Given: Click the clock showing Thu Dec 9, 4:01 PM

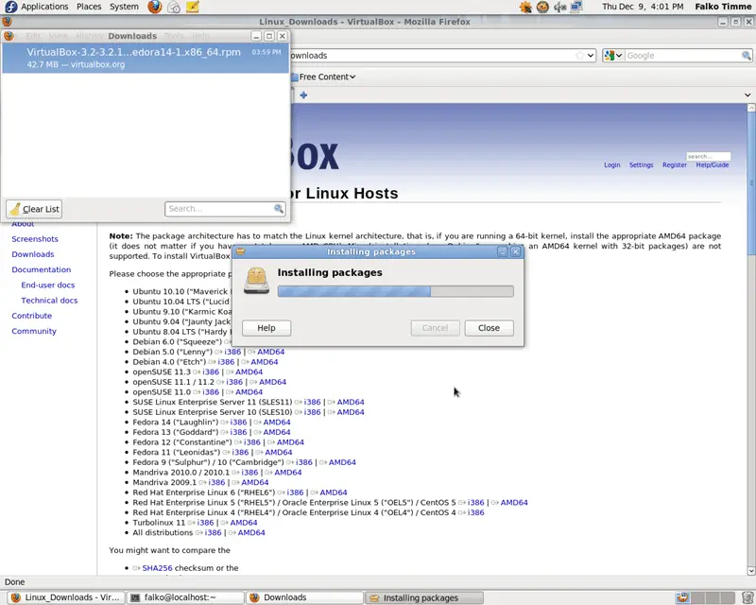Looking at the screenshot, I should [x=643, y=7].
